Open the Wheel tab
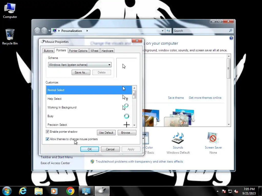 94,51
